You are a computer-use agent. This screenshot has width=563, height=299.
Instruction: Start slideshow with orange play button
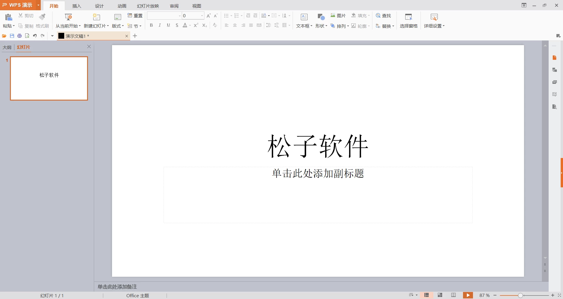(x=468, y=295)
